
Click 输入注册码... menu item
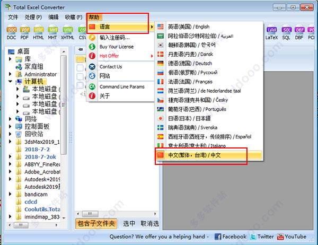click(x=120, y=38)
